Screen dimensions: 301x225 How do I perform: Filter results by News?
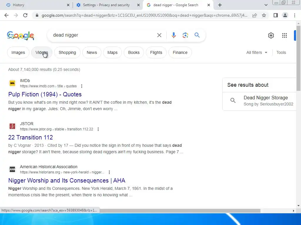tap(92, 52)
